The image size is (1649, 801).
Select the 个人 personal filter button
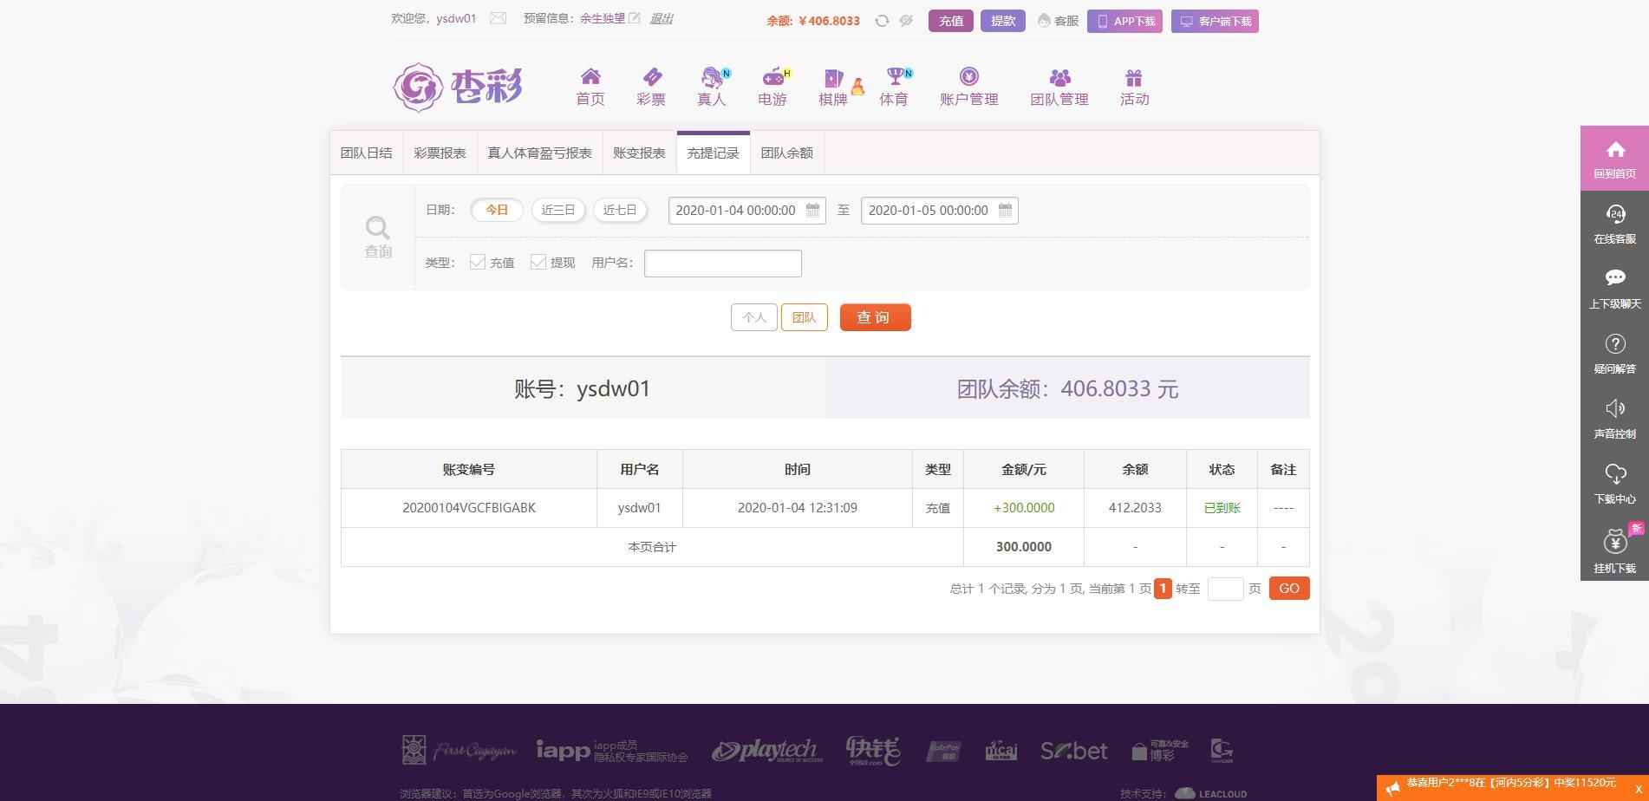click(x=753, y=317)
